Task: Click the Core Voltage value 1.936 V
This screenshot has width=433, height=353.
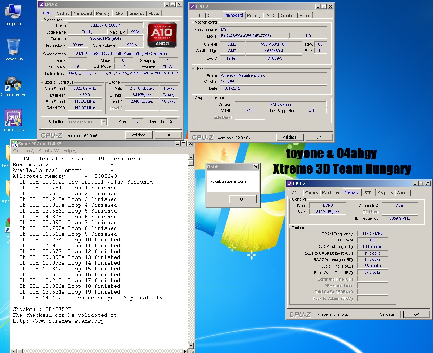Action: (130, 45)
